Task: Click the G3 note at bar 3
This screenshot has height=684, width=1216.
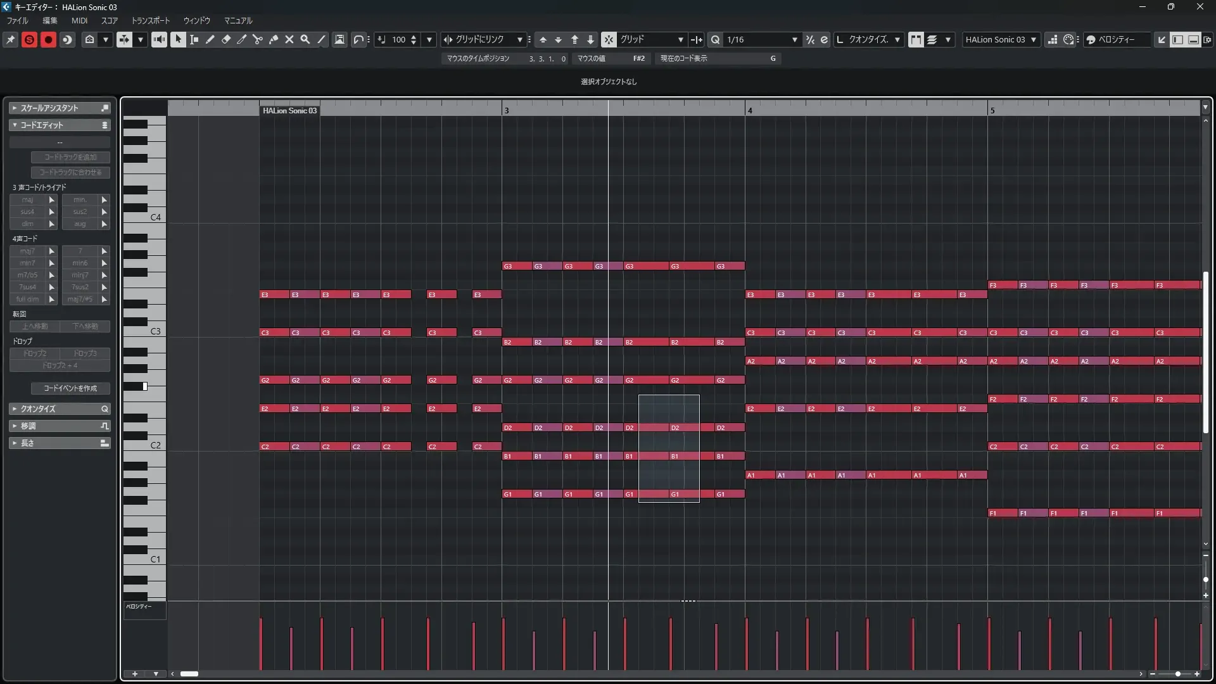Action: [517, 266]
